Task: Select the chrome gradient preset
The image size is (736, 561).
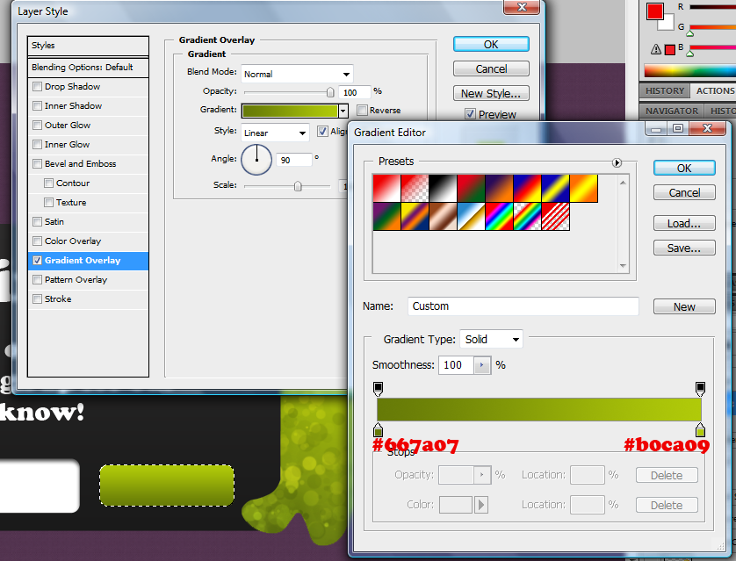Action: tap(472, 217)
